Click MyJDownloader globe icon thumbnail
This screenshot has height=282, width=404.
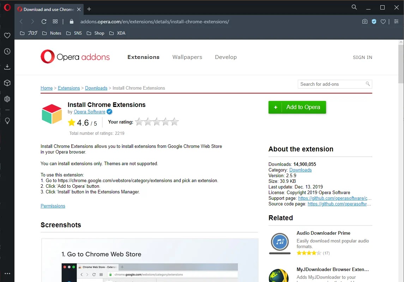pyautogui.click(x=279, y=275)
